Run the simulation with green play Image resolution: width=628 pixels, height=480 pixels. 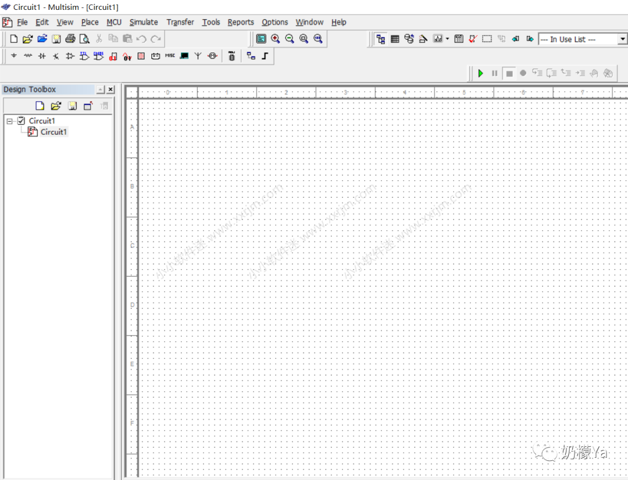481,73
